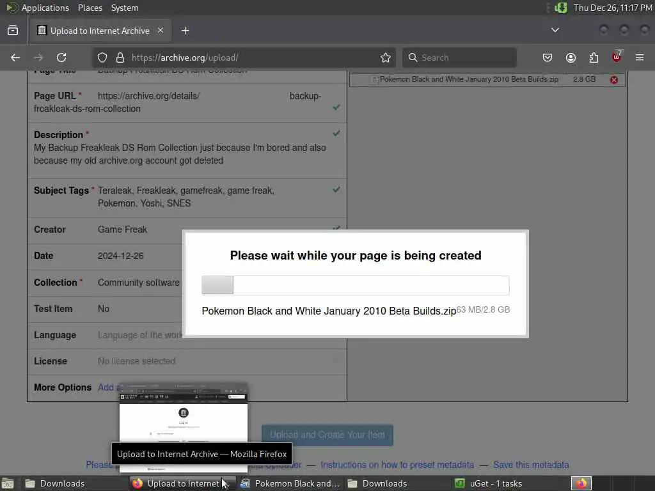The width and height of the screenshot is (655, 491).
Task: Click the Firefox workspace icon at bottom right
Action: 581,483
